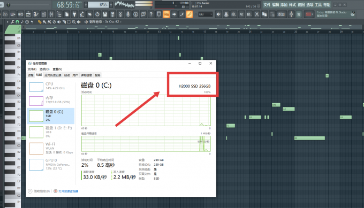This screenshot has width=364, height=208.
Task: Open the 编辑 menu in FL Studio
Action: [276, 5]
